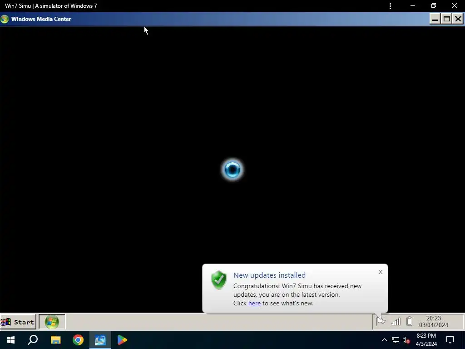This screenshot has width=465, height=349.
Task: Click the glowing blue loading orb
Action: coord(232,170)
